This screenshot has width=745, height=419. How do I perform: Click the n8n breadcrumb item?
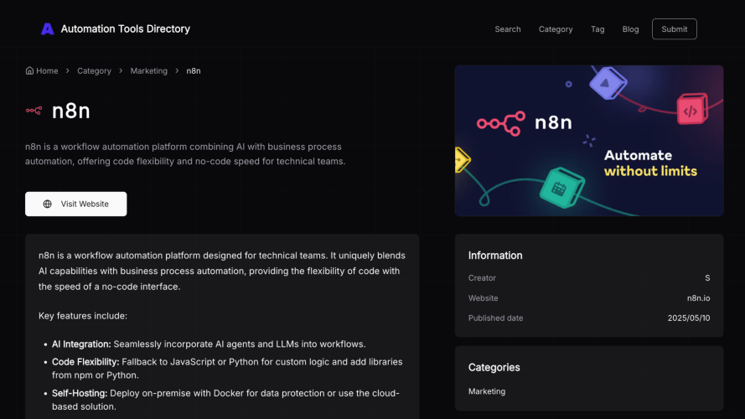point(194,70)
